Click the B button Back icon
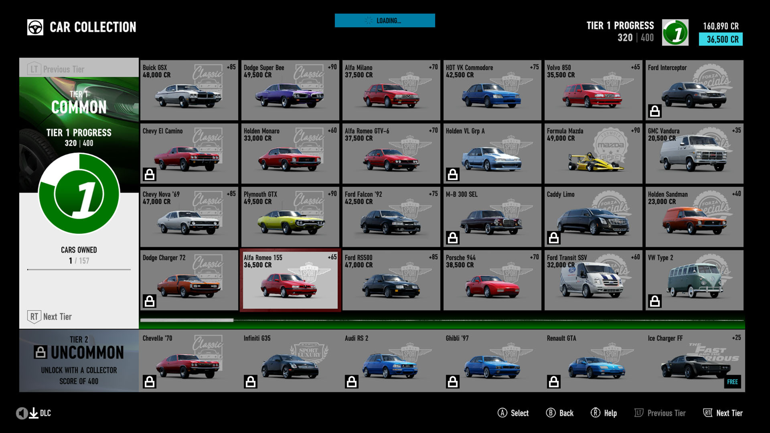 (x=551, y=413)
